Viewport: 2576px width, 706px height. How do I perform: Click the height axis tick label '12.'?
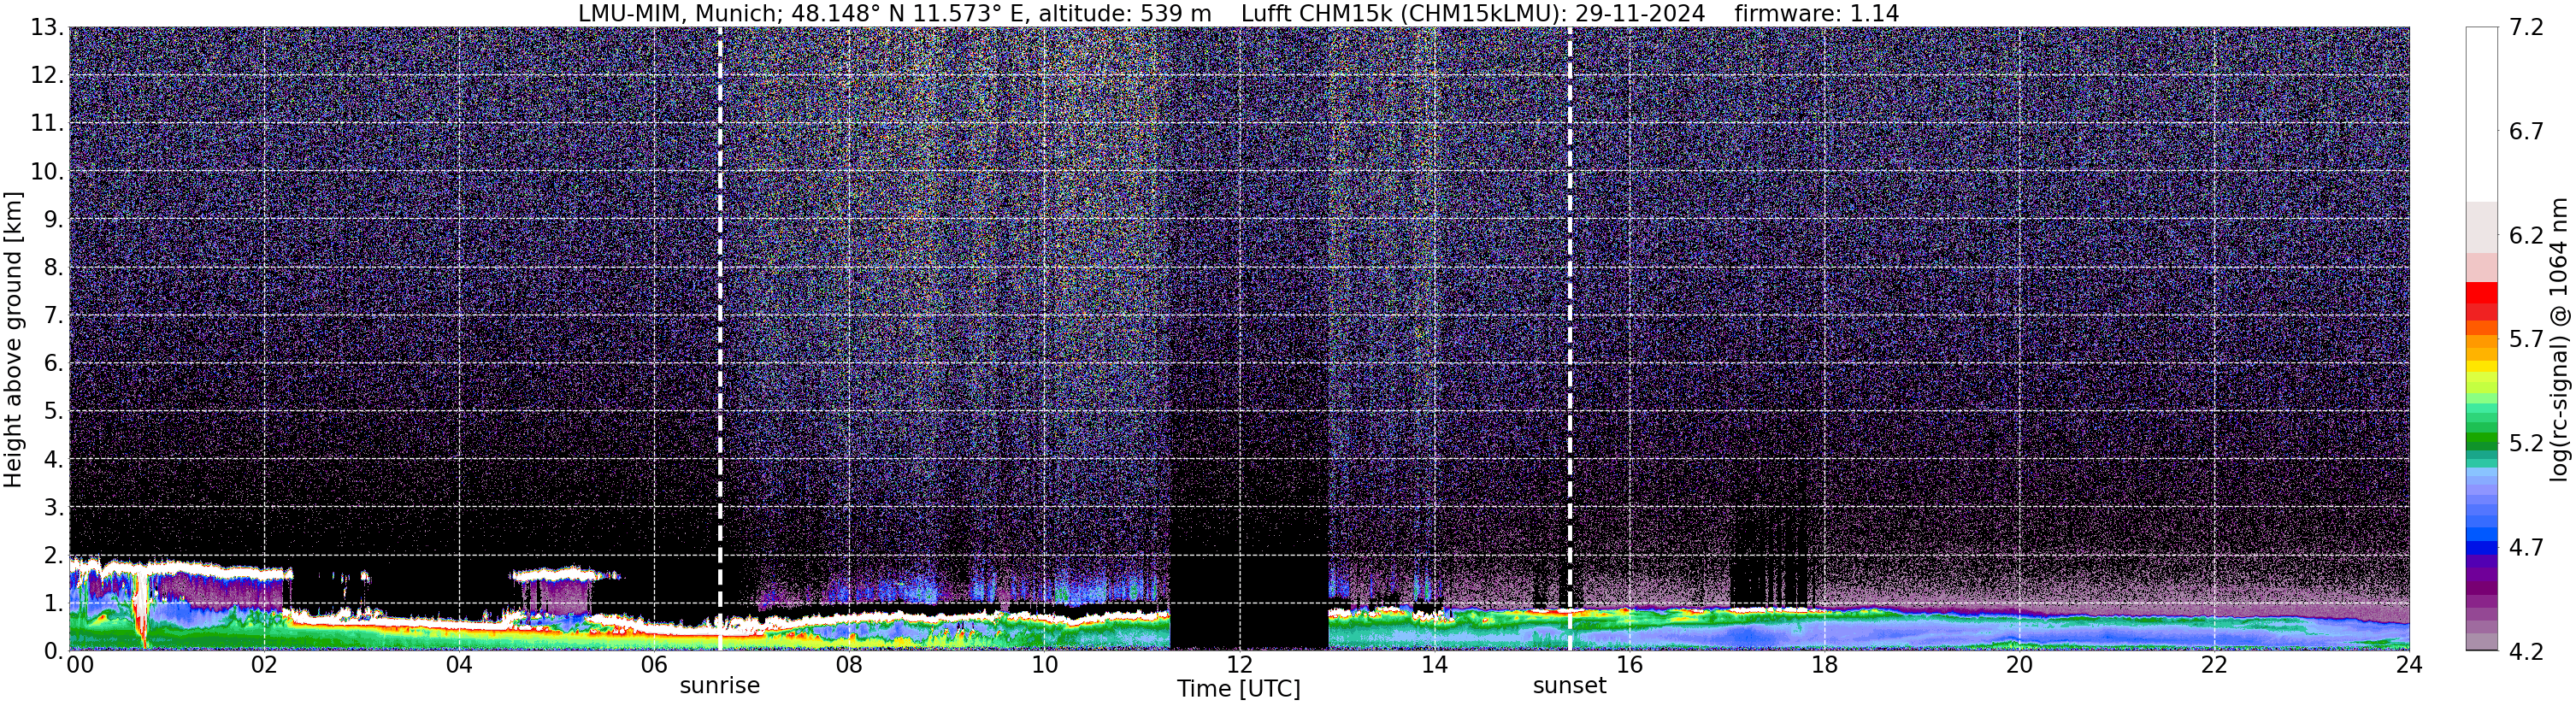click(47, 76)
